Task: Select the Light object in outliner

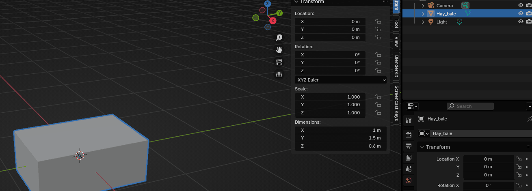Action: (x=441, y=22)
